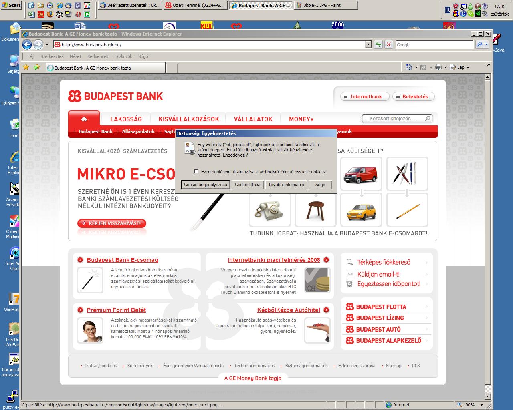Image resolution: width=513 pixels, height=410 pixels.
Task: Go to the red home icon on bank menu
Action: click(84, 119)
